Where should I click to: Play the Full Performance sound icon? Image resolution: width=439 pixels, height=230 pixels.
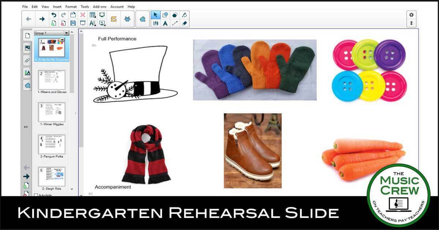[94, 45]
